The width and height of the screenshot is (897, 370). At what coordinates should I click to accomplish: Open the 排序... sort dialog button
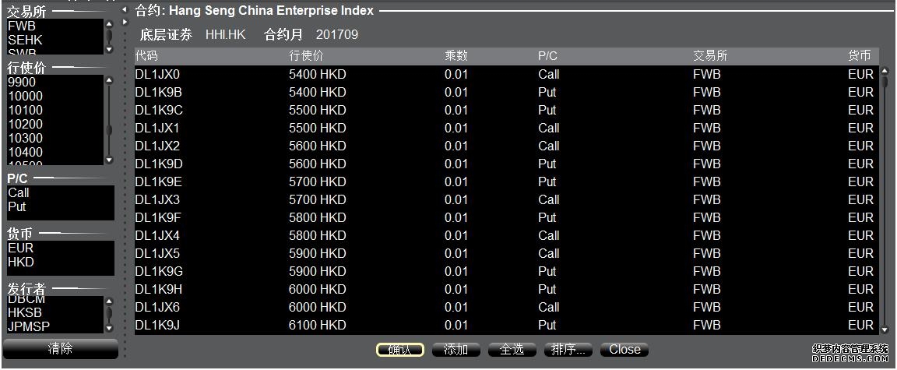pyautogui.click(x=568, y=350)
